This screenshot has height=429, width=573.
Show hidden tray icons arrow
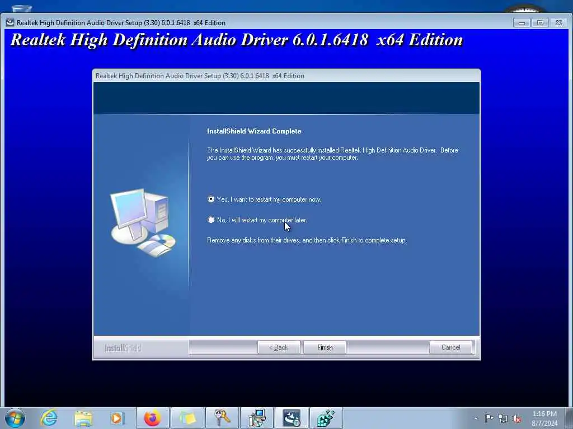pos(476,418)
